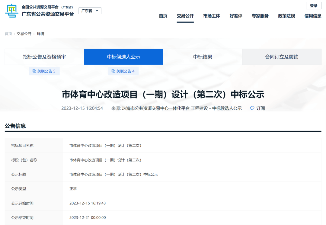The width and height of the screenshot is (326, 225).
Task: Subscribe via the 订阅 link
Action: point(260,108)
